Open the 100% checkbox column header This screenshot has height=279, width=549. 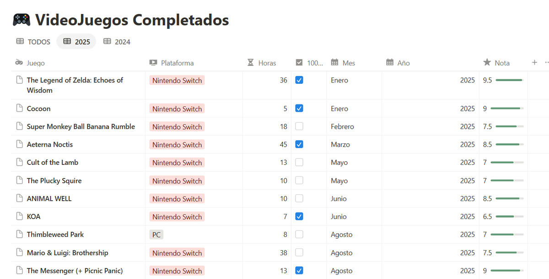(309, 63)
